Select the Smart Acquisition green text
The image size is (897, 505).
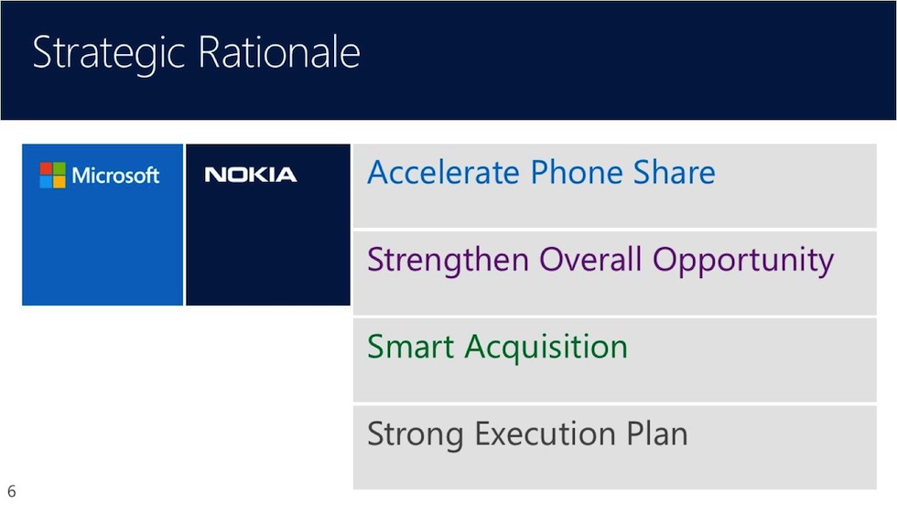(497, 347)
